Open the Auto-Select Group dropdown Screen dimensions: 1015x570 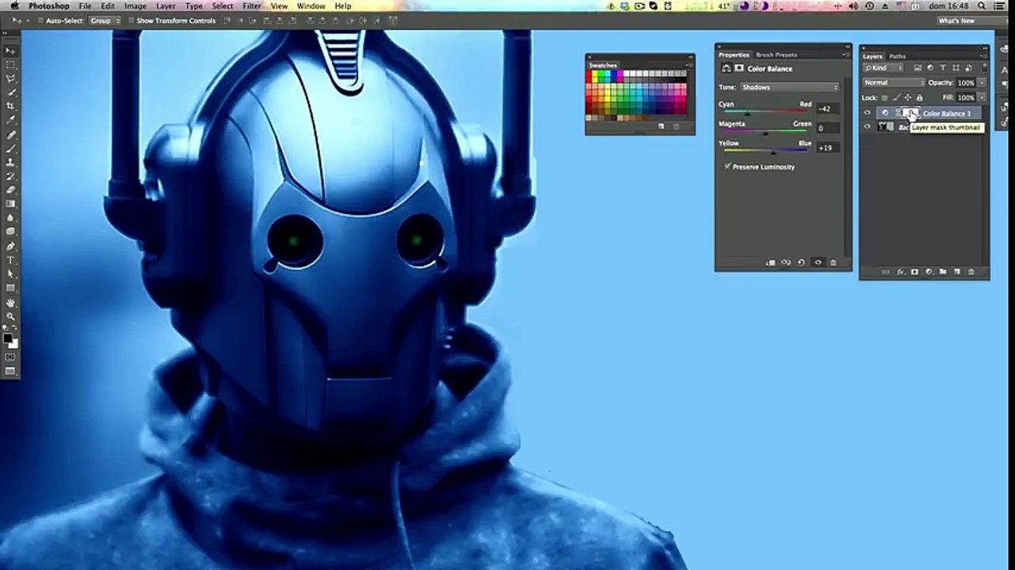pyautogui.click(x=105, y=21)
